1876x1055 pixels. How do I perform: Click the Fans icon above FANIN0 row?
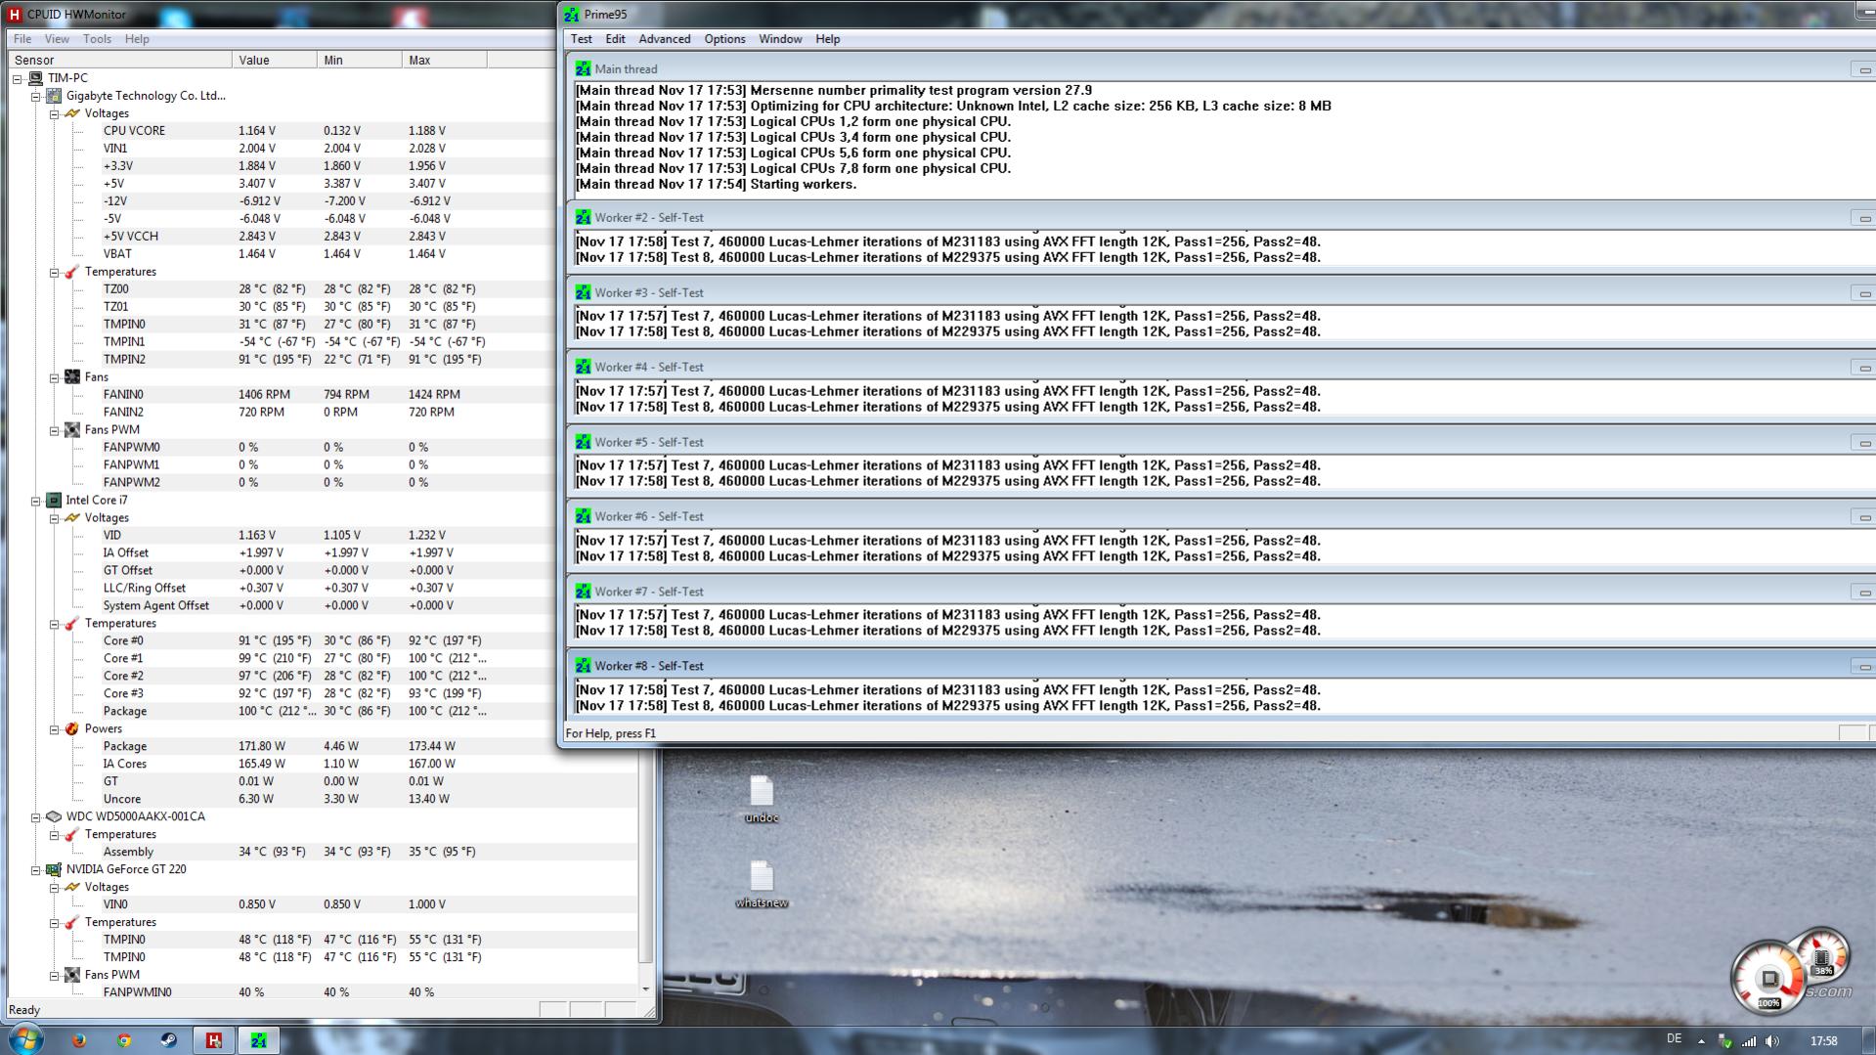[72, 377]
